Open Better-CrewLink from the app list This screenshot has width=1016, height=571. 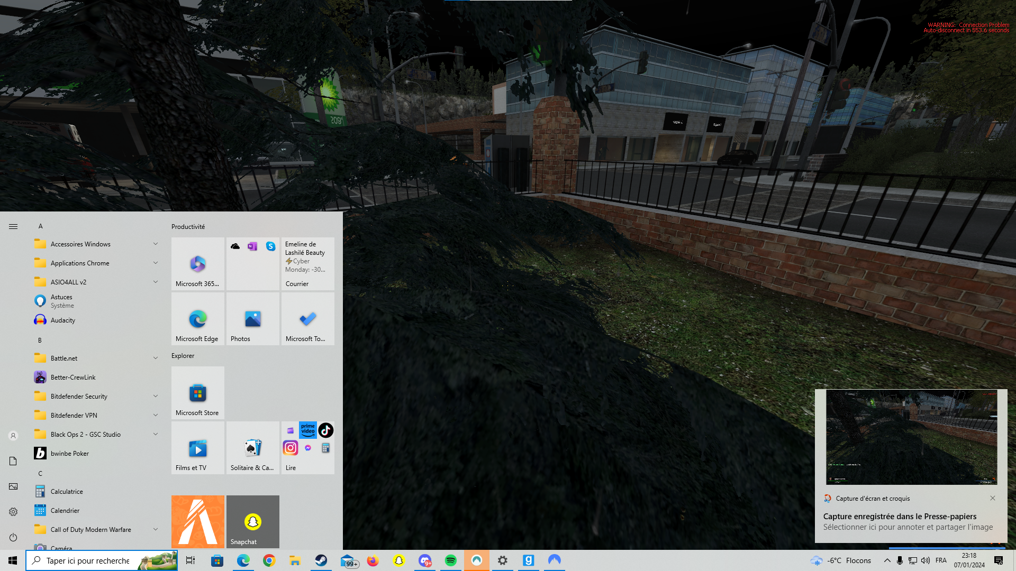96,377
